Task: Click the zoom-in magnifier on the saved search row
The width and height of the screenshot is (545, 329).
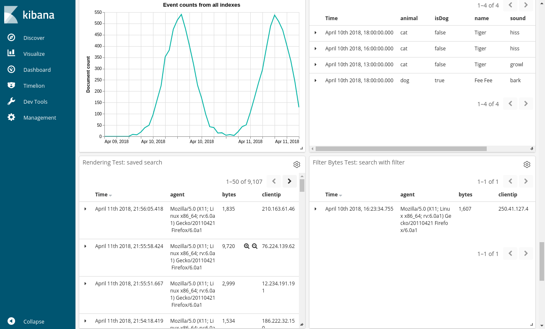Action: (247, 246)
